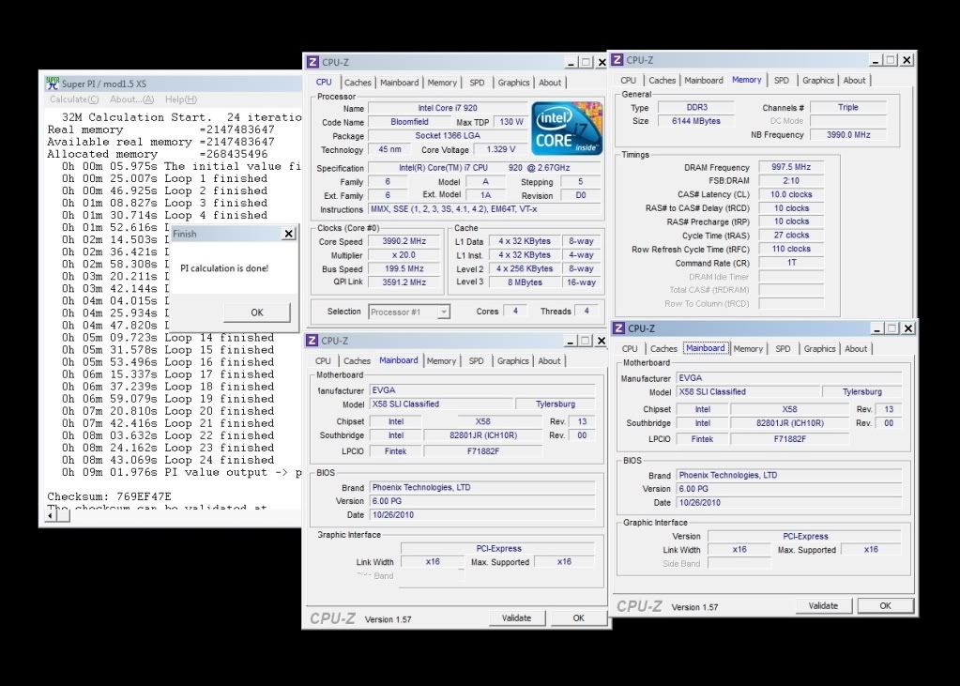Select the focused Mainboard tab with dotted outline

pyautogui.click(x=706, y=348)
